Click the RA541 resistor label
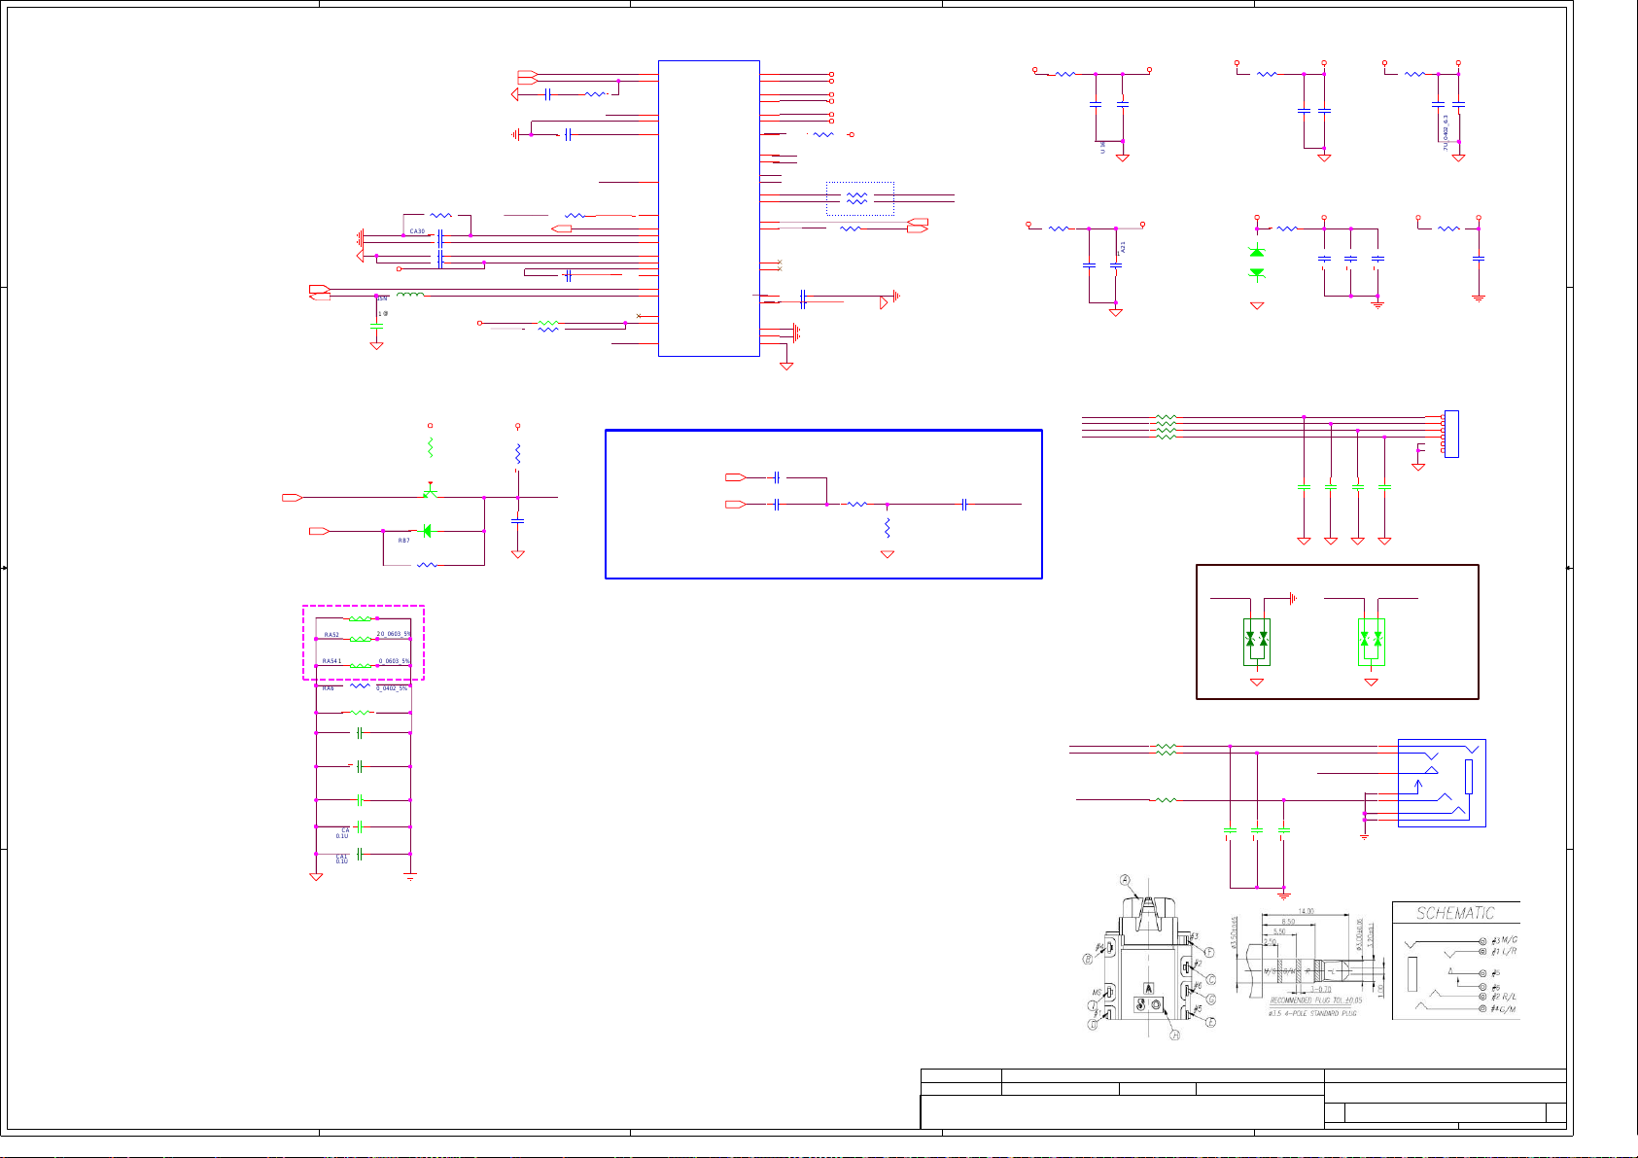Image resolution: width=1638 pixels, height=1158 pixels. pyautogui.click(x=332, y=661)
